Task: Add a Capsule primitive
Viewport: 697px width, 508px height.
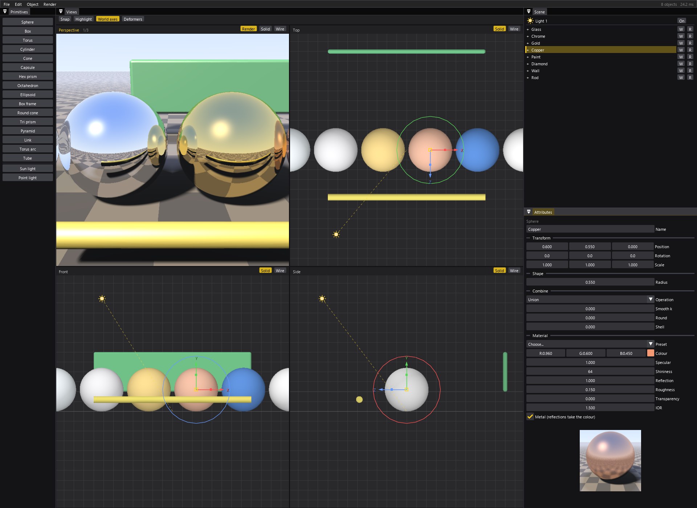Action: click(x=28, y=67)
